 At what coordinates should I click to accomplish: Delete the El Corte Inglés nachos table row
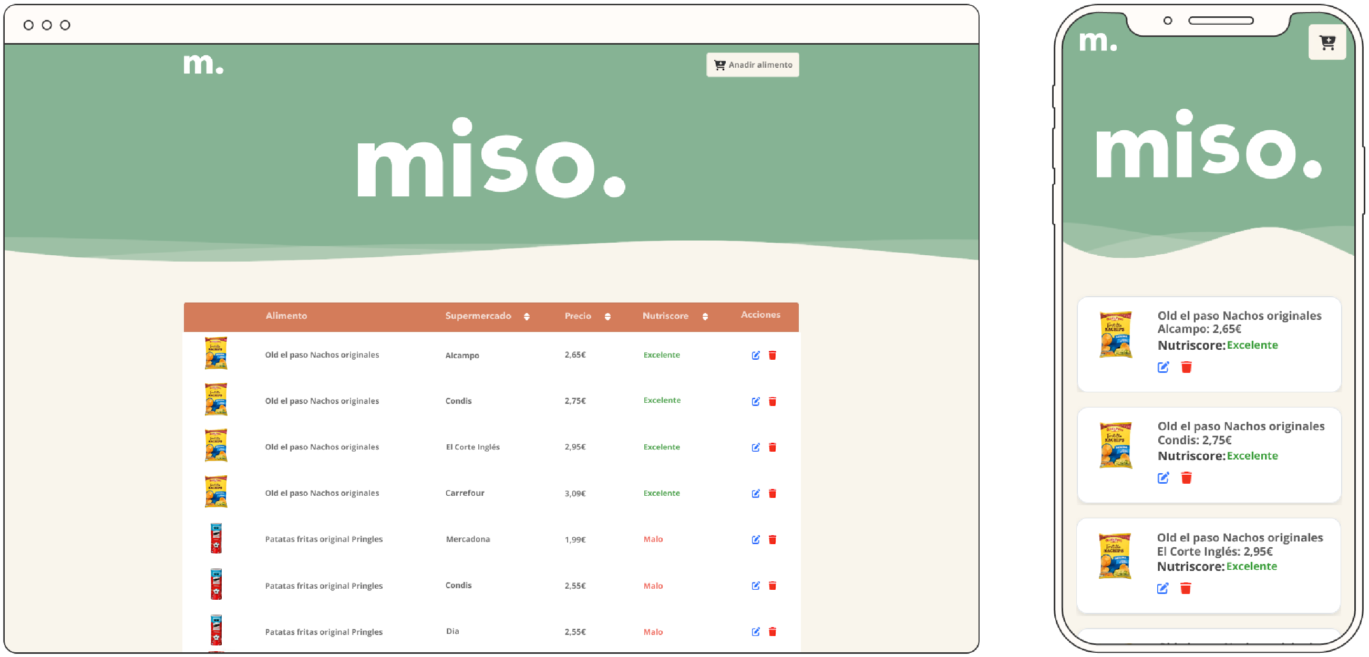tap(773, 447)
